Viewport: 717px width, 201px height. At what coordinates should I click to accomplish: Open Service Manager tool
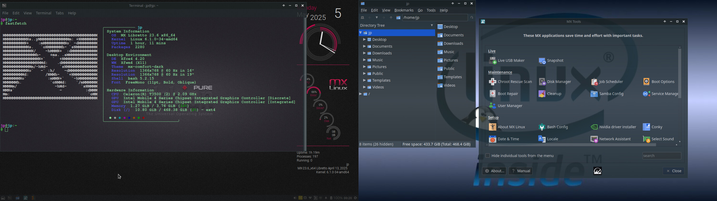(660, 94)
